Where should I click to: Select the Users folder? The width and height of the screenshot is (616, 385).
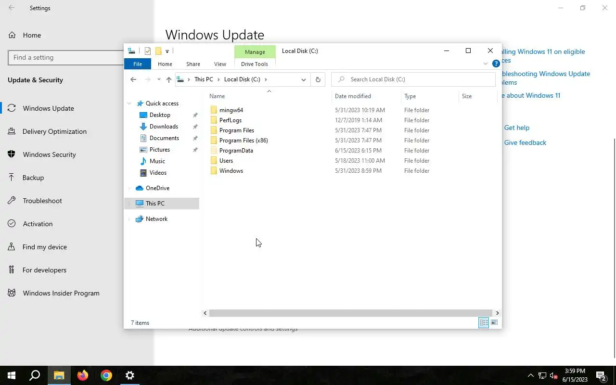(x=226, y=161)
